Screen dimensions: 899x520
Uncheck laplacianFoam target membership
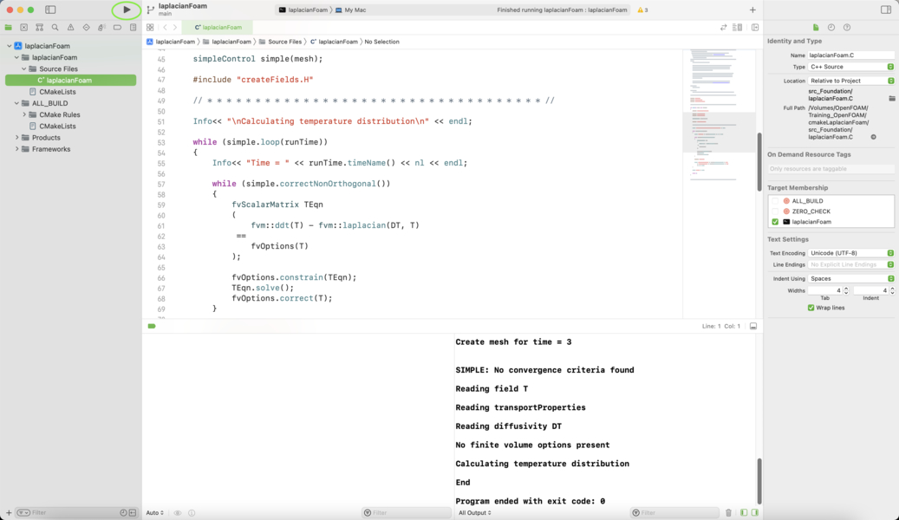pyautogui.click(x=775, y=222)
